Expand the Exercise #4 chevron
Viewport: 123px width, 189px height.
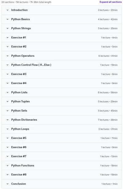[7, 83]
